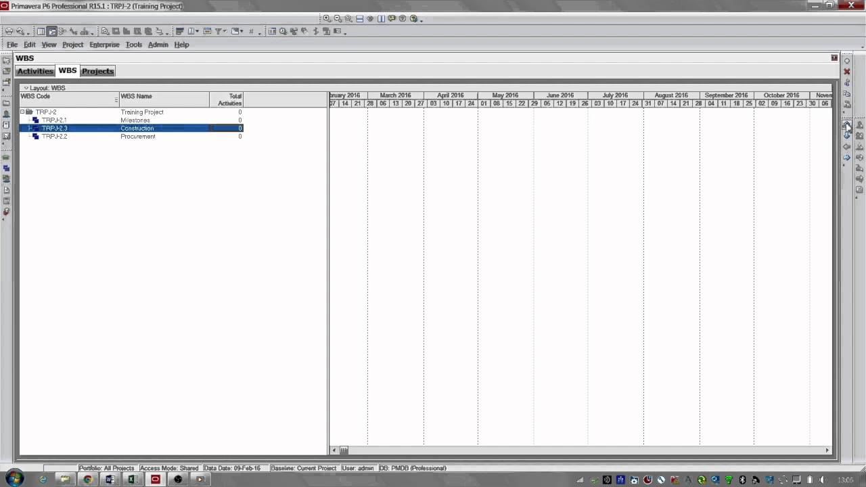Sort by the WBS Code column header
This screenshot has width=866, height=487.
[x=69, y=99]
